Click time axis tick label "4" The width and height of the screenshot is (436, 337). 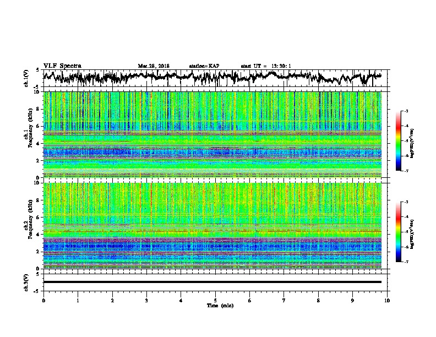tap(181, 300)
